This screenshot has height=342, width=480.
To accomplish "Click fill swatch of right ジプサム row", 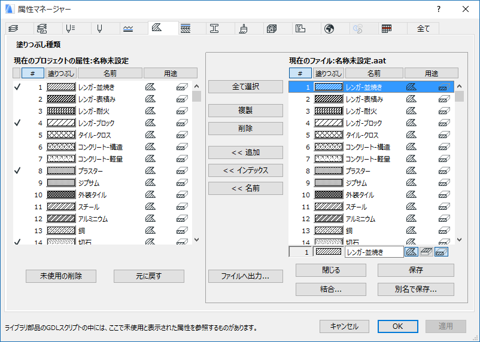I will pos(329,182).
